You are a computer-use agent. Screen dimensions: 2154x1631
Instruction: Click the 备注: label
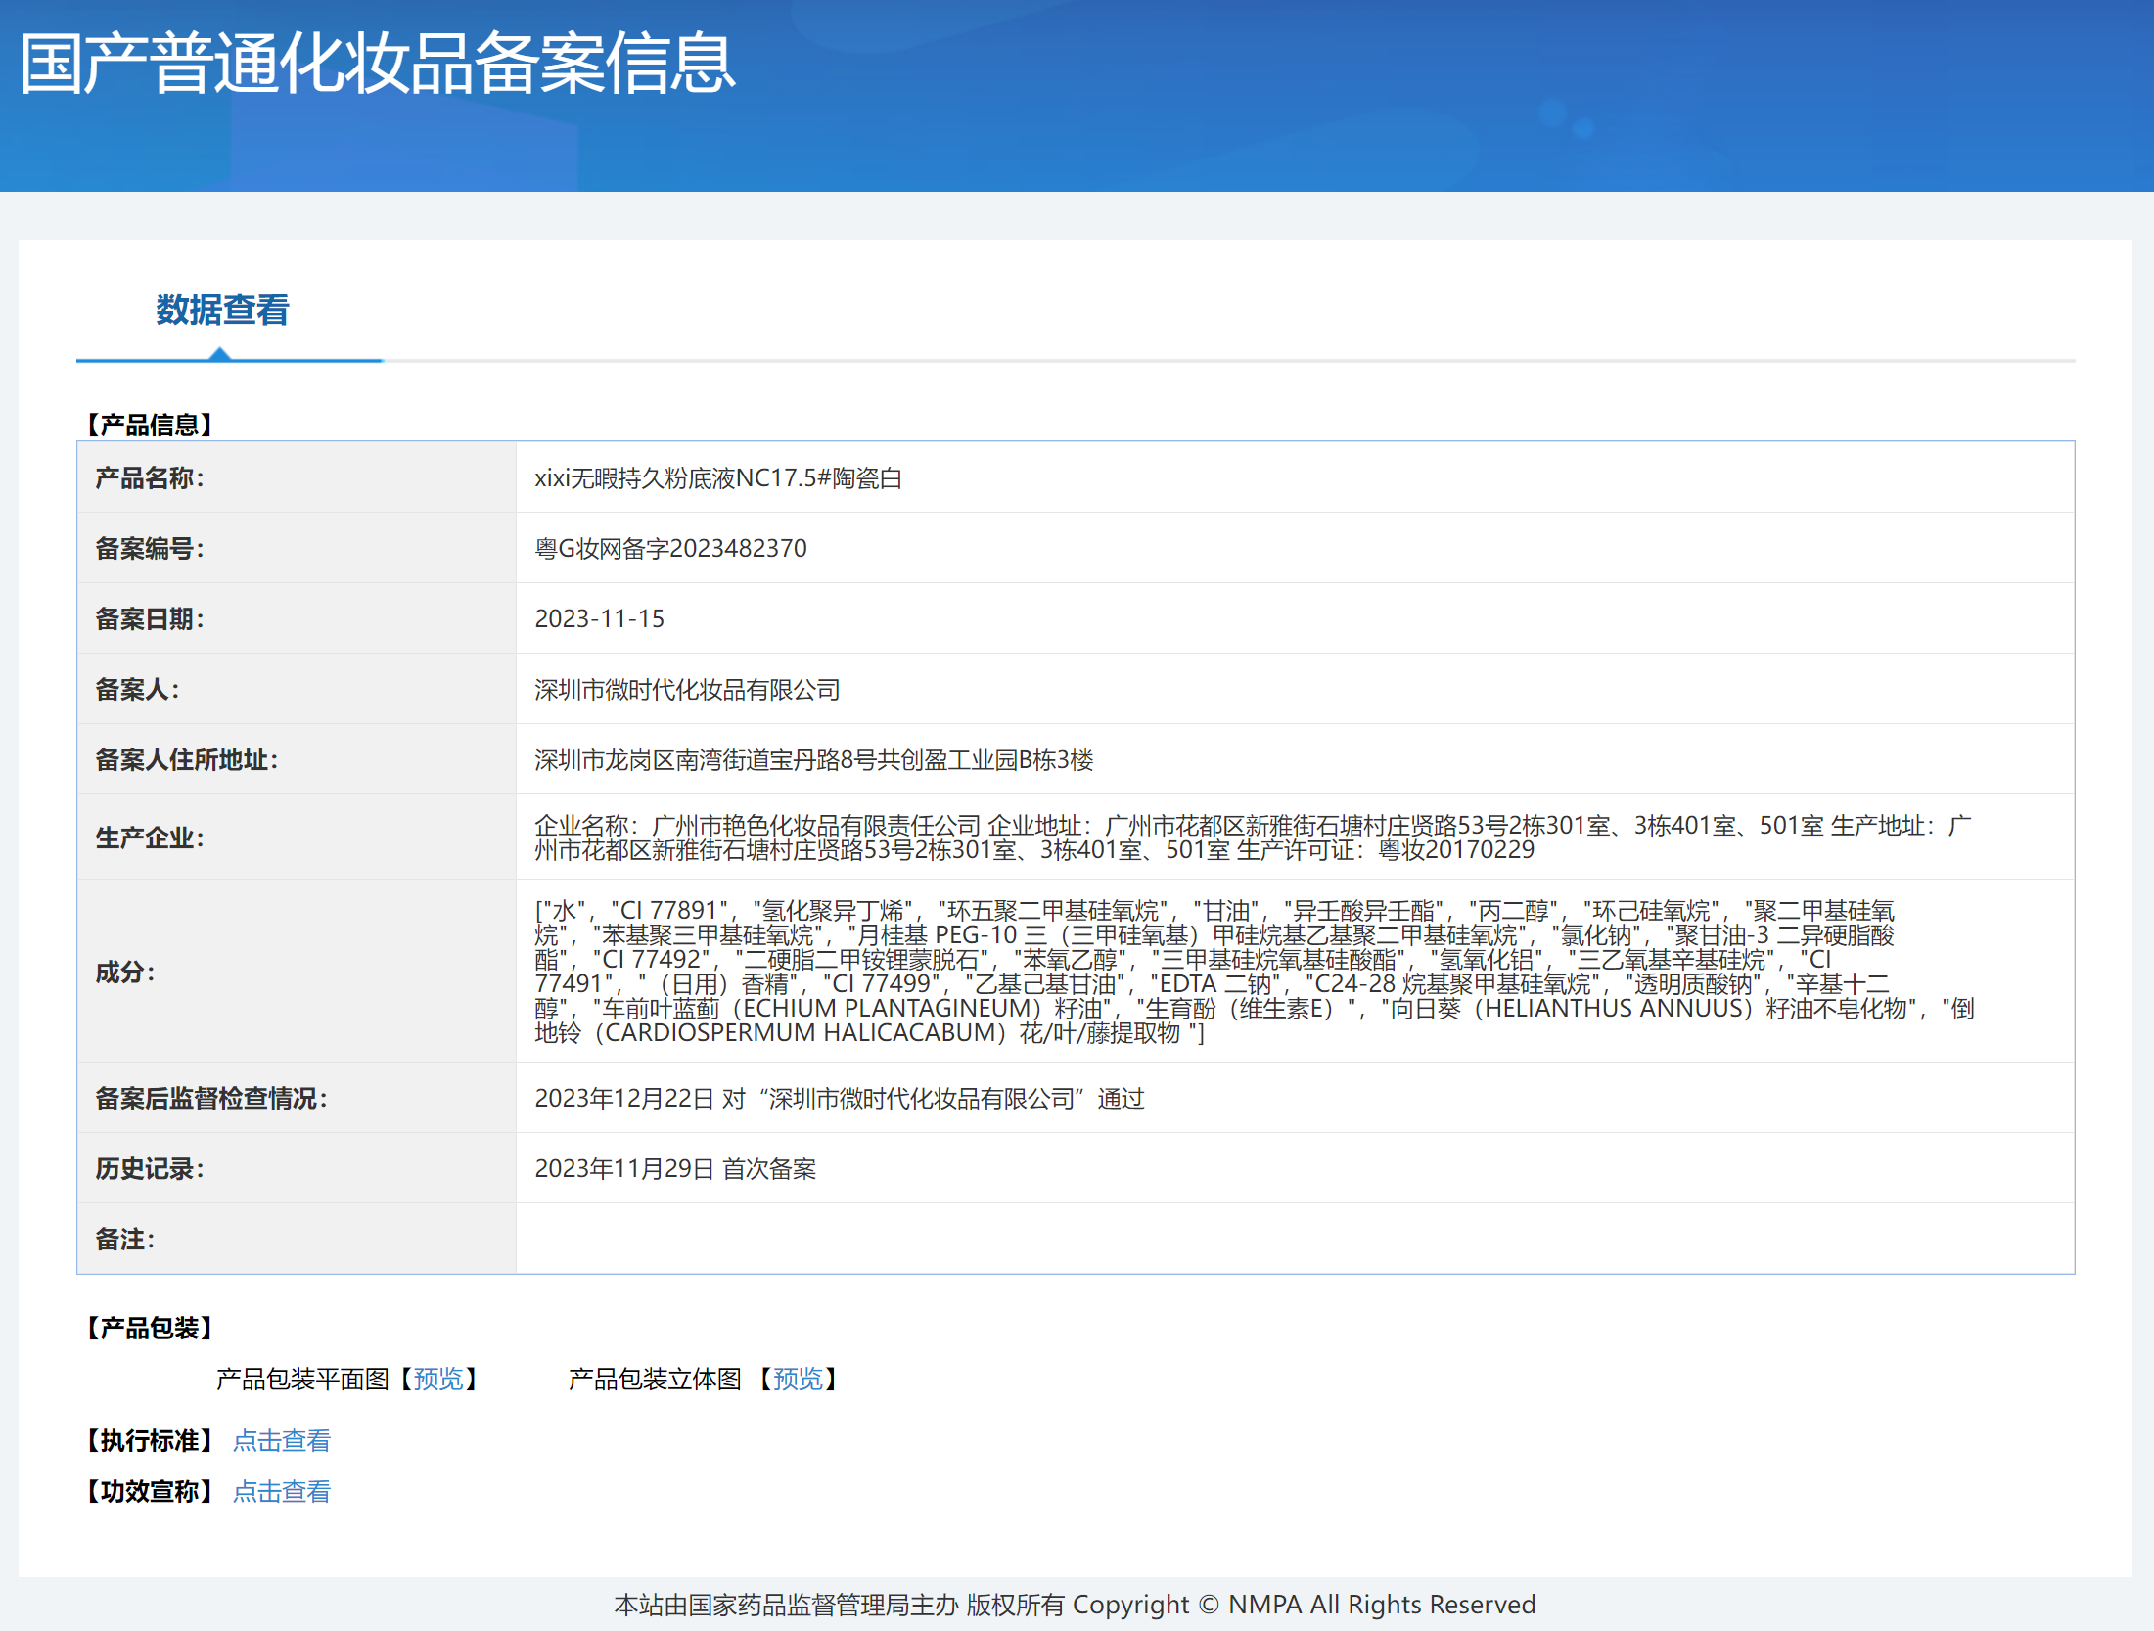pyautogui.click(x=125, y=1240)
